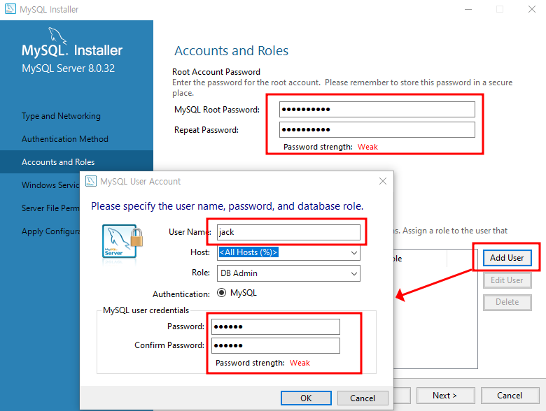The width and height of the screenshot is (546, 411).
Task: Go to Type and Networking step
Action: [x=61, y=116]
